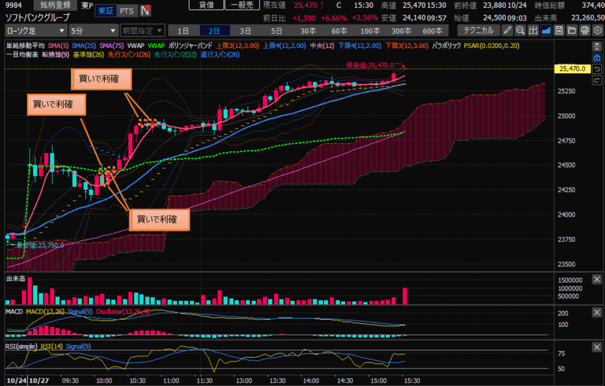This screenshot has height=386, width=605.
Task: Save chart with floppy disk icon
Action: click(x=559, y=30)
